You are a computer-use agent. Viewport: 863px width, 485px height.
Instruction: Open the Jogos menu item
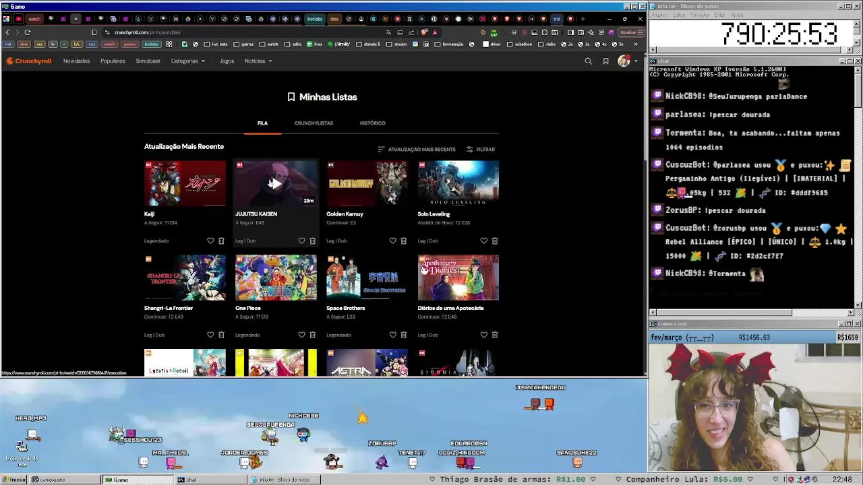click(x=227, y=61)
